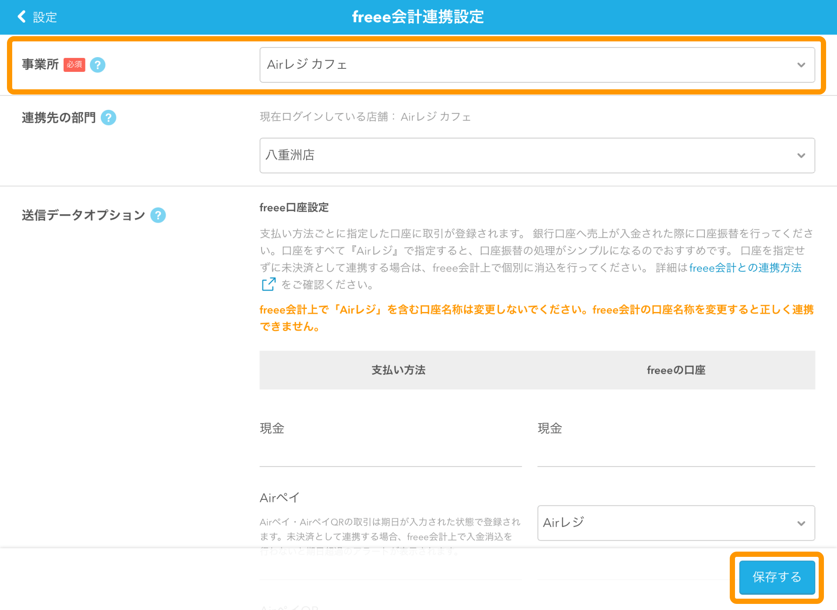Click the 保存する button
The height and width of the screenshot is (610, 837).
[777, 577]
